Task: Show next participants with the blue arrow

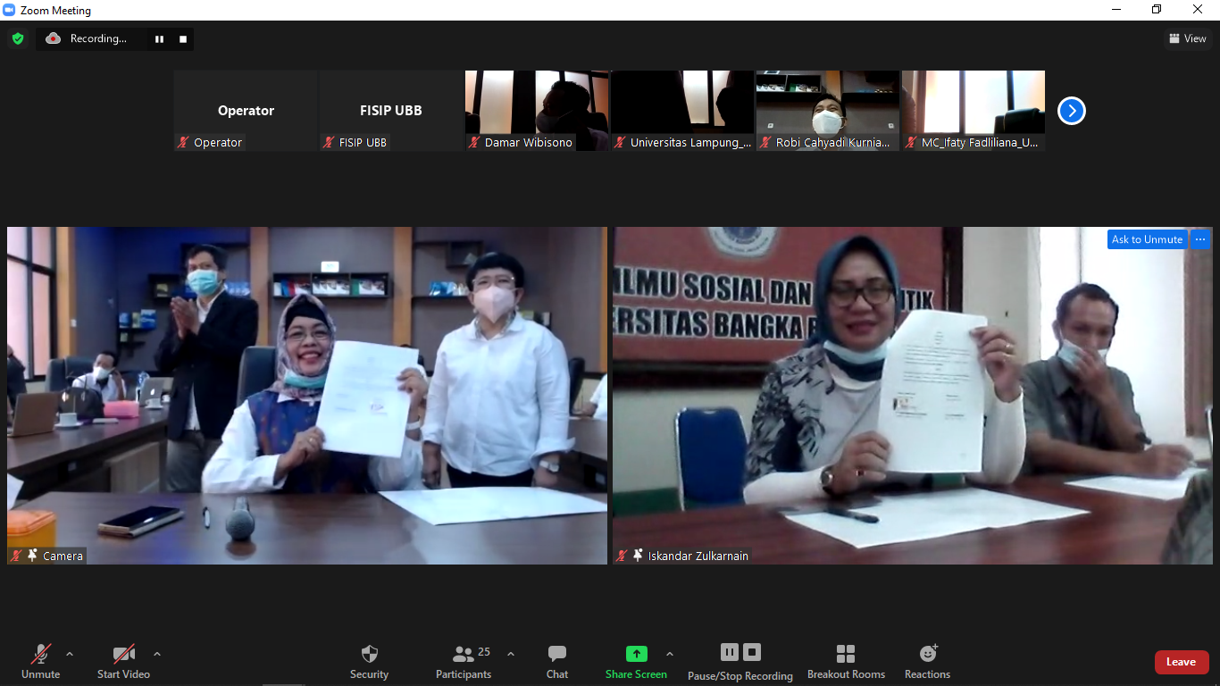Action: (x=1071, y=111)
